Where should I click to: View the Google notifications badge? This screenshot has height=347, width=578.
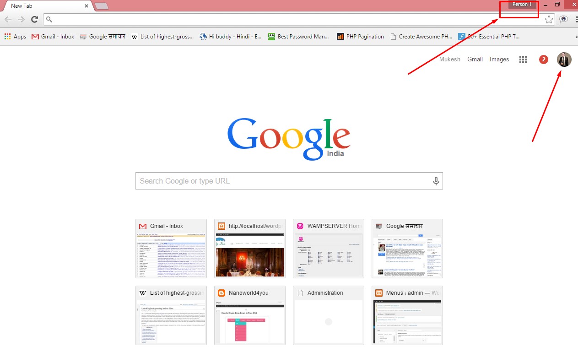544,60
